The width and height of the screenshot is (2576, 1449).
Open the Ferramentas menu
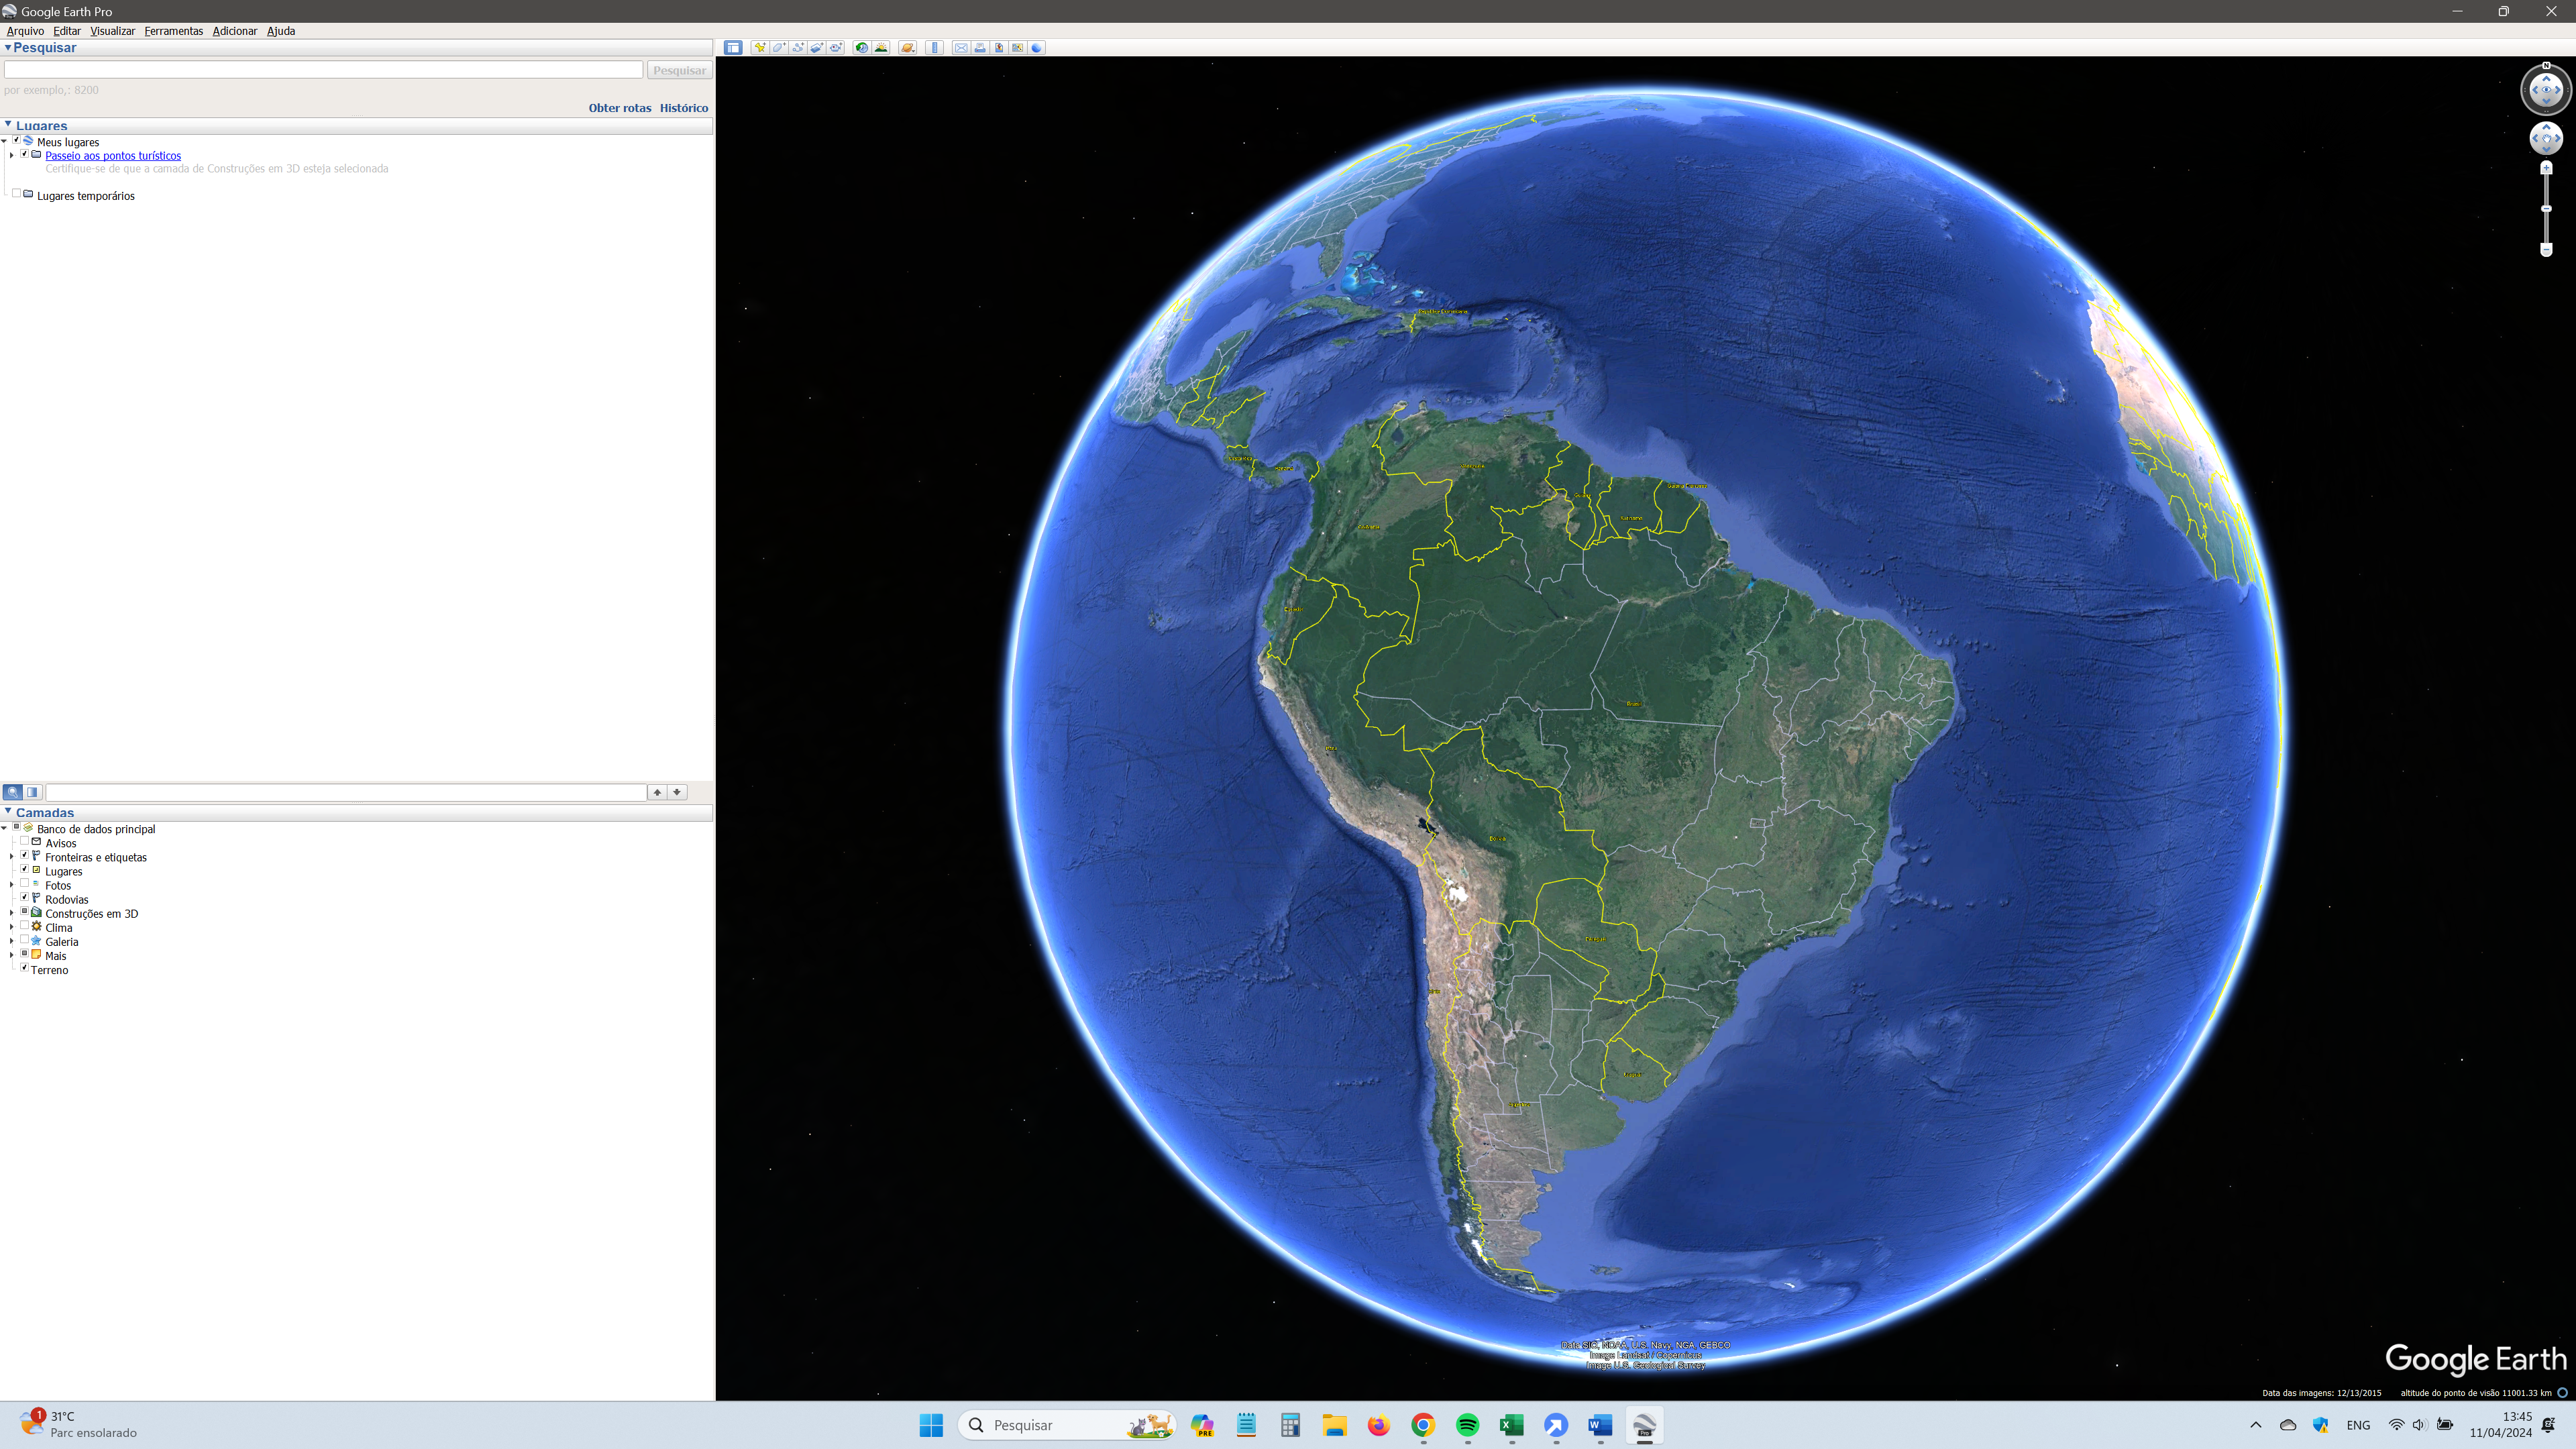pyautogui.click(x=173, y=31)
